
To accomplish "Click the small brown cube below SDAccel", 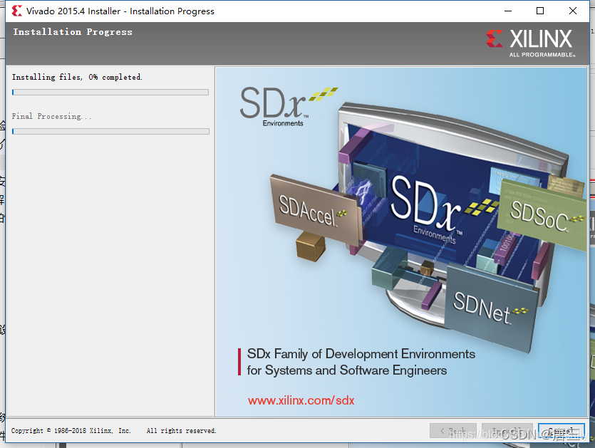I will click(310, 247).
